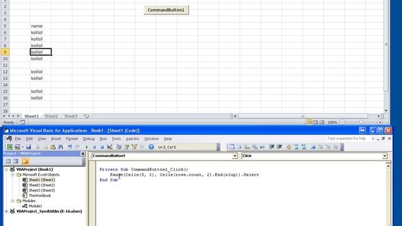402x226 pixels.
Task: Open the Run menu
Action: point(103,139)
